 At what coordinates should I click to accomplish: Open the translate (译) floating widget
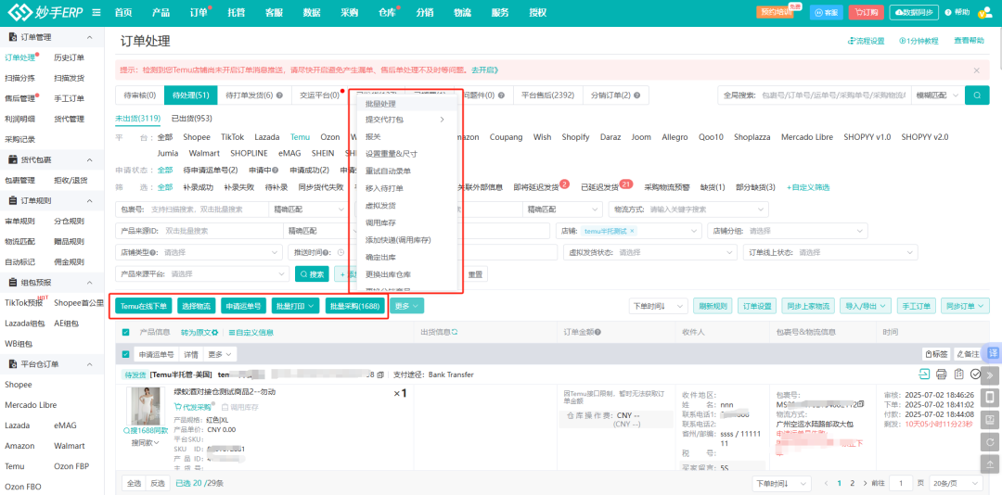pyautogui.click(x=991, y=353)
